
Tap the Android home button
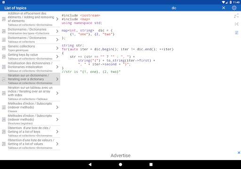[x=120, y=164]
